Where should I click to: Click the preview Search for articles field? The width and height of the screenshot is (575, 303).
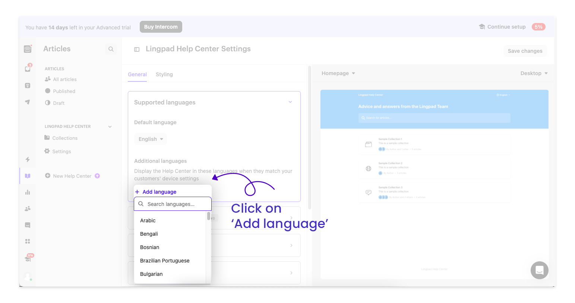[x=434, y=118]
